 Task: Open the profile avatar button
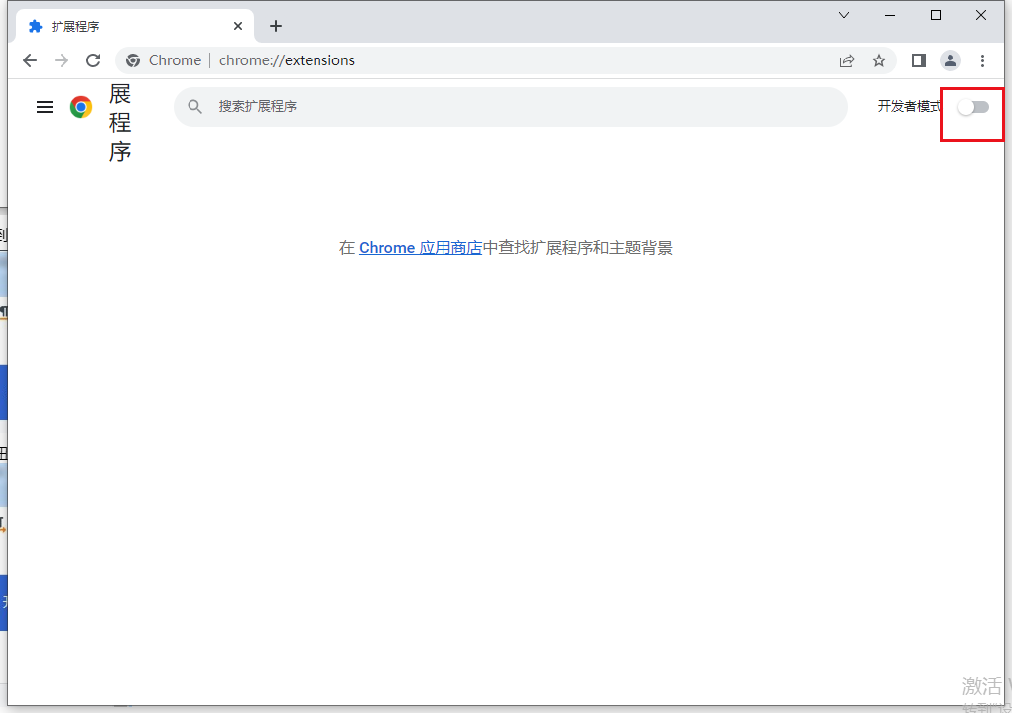950,60
